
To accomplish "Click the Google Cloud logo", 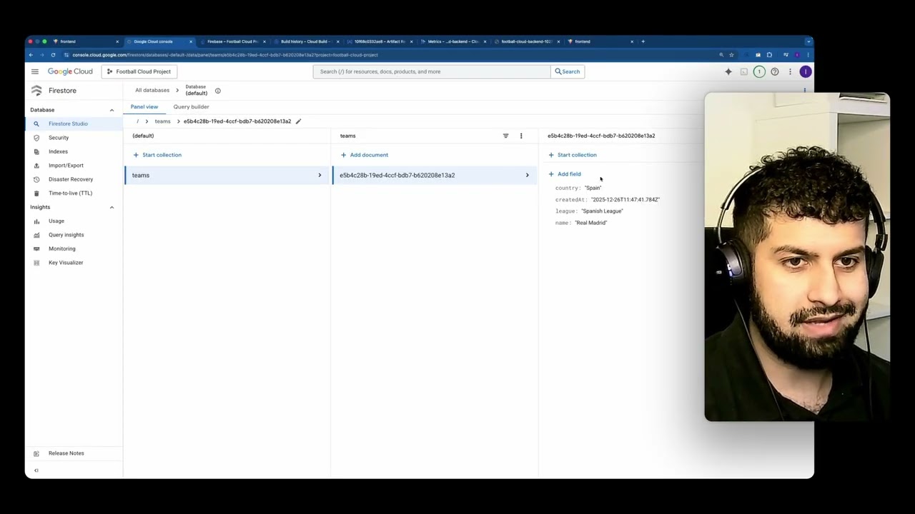I will pos(70,71).
